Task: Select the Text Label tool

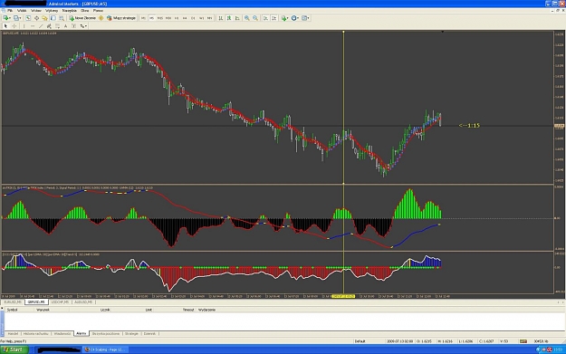Action: pyautogui.click(x=73, y=26)
